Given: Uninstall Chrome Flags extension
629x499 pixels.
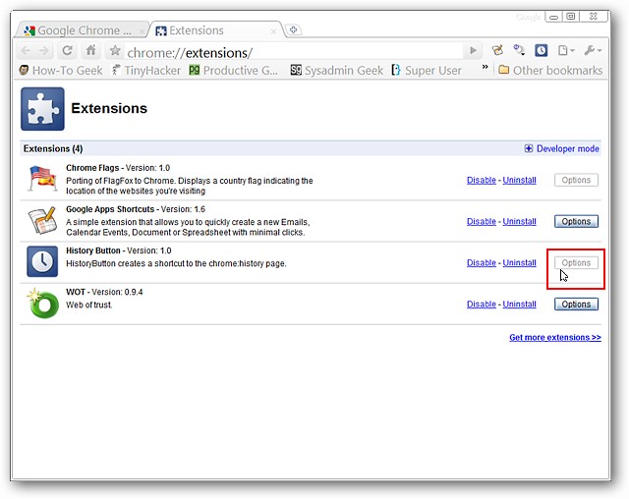Looking at the screenshot, I should [x=519, y=181].
